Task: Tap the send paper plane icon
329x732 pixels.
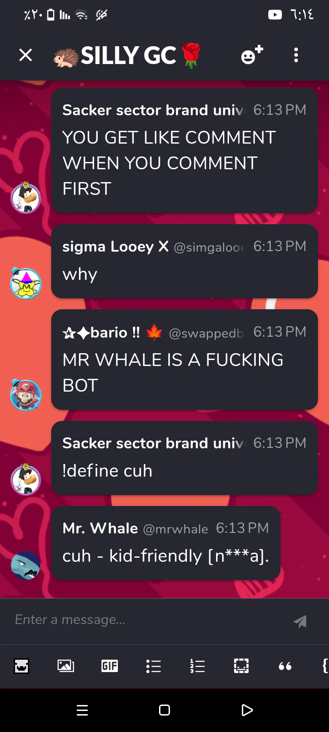Action: pyautogui.click(x=300, y=621)
